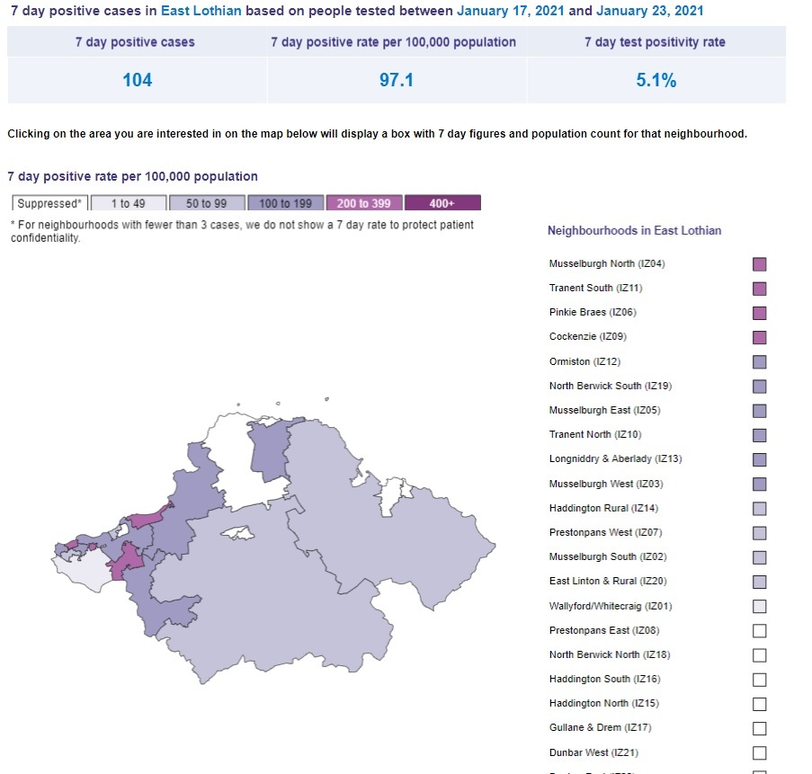Viewport: 812px width, 774px height.
Task: Click the Tranent South (IZ11) legend swatch
Action: pyautogui.click(x=759, y=289)
